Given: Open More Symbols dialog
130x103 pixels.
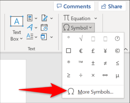Looking at the screenshot, I should [x=93, y=92].
